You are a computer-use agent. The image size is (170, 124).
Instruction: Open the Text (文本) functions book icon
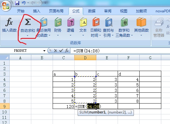click(x=83, y=22)
